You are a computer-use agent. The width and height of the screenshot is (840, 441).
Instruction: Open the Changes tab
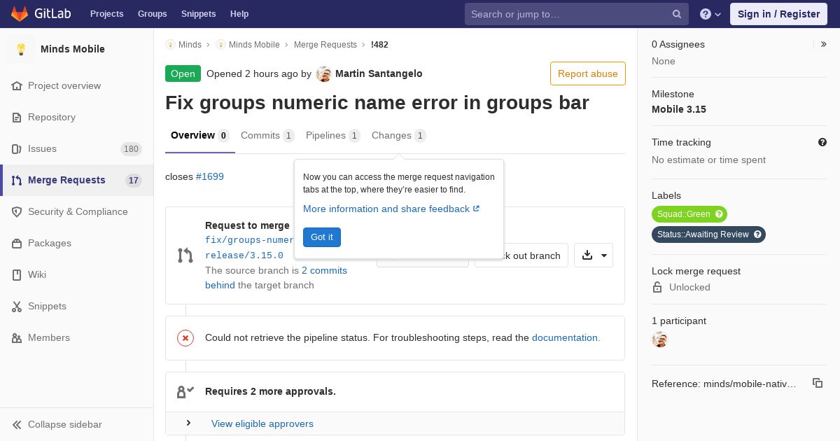(398, 135)
